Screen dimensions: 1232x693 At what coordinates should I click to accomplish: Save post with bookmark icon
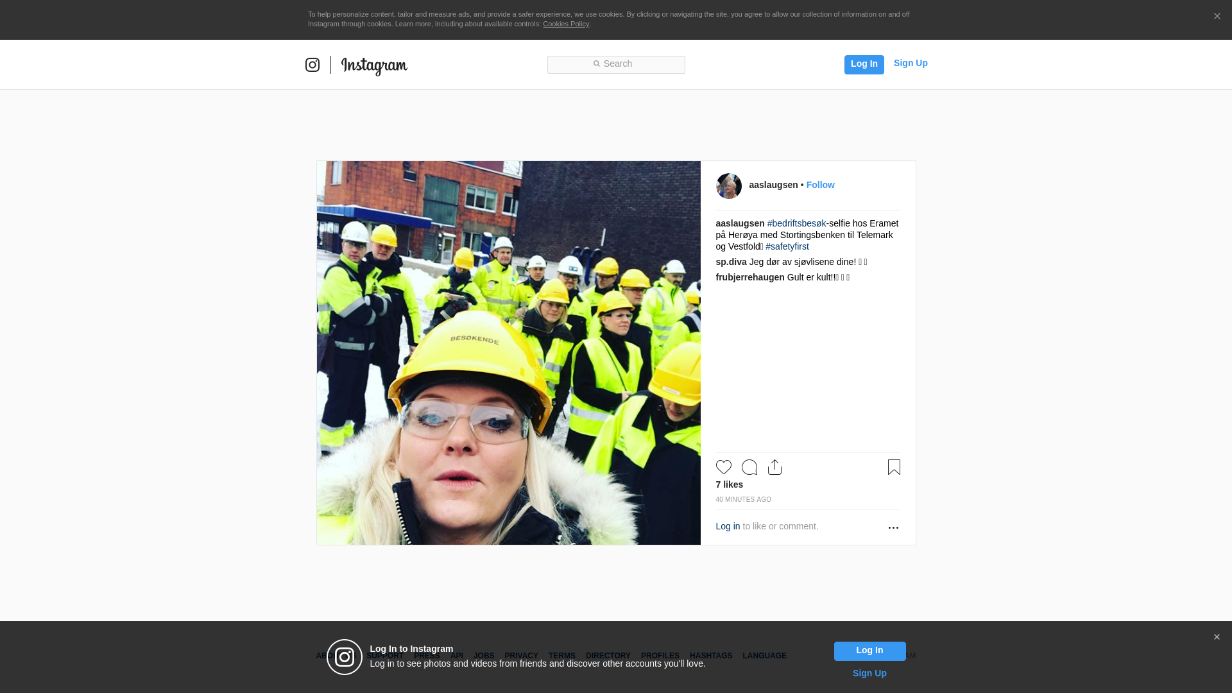click(894, 467)
